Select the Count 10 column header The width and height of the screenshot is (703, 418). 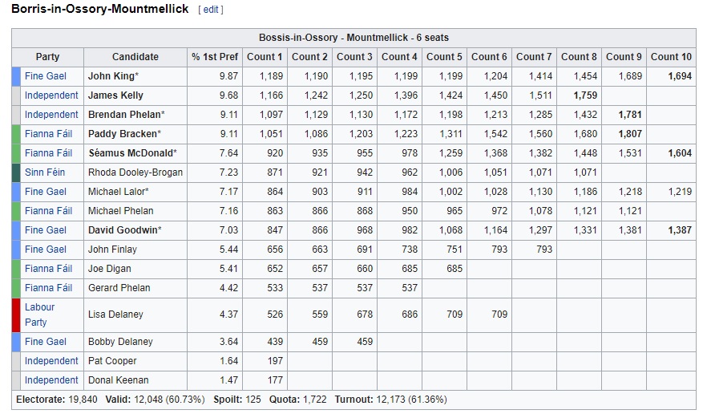pyautogui.click(x=671, y=57)
